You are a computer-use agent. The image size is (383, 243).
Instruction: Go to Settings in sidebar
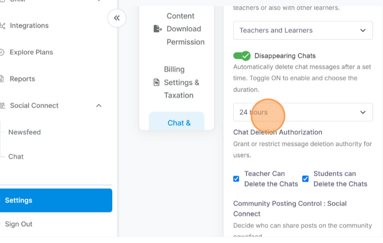click(x=18, y=200)
